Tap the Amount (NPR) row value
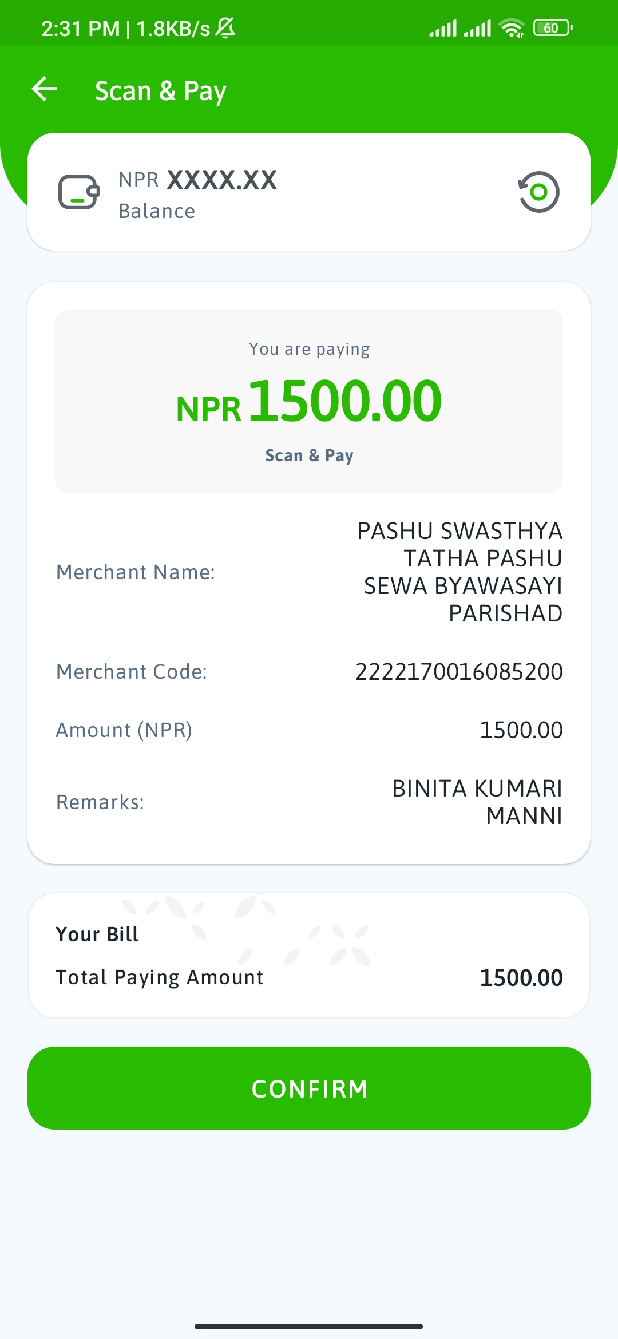618x1339 pixels. [x=521, y=730]
